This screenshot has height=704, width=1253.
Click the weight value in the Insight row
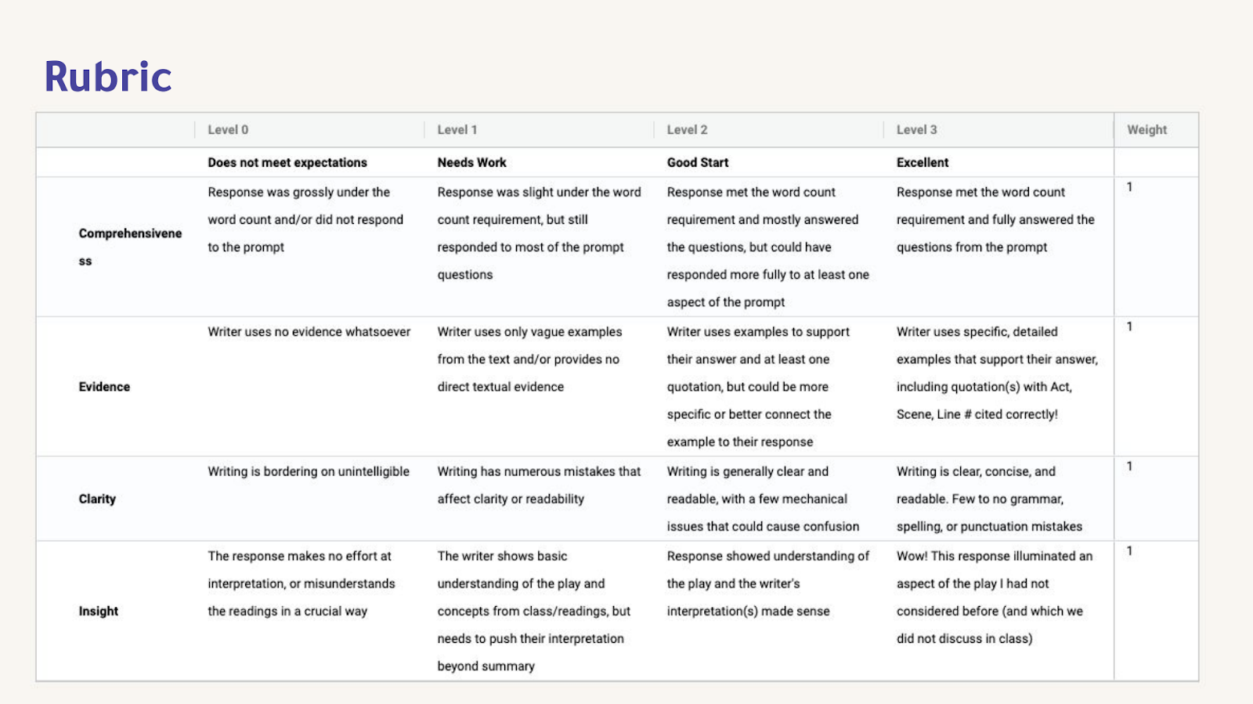[x=1129, y=551]
